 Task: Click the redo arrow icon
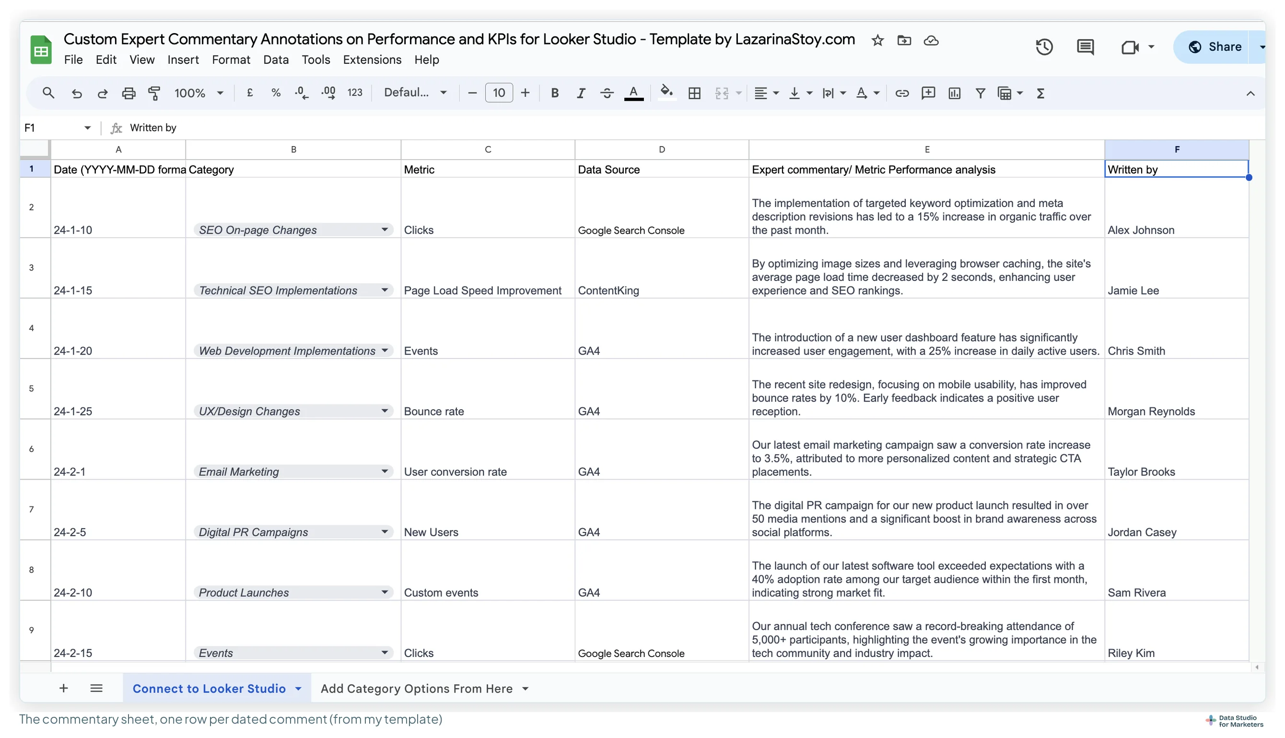point(103,93)
